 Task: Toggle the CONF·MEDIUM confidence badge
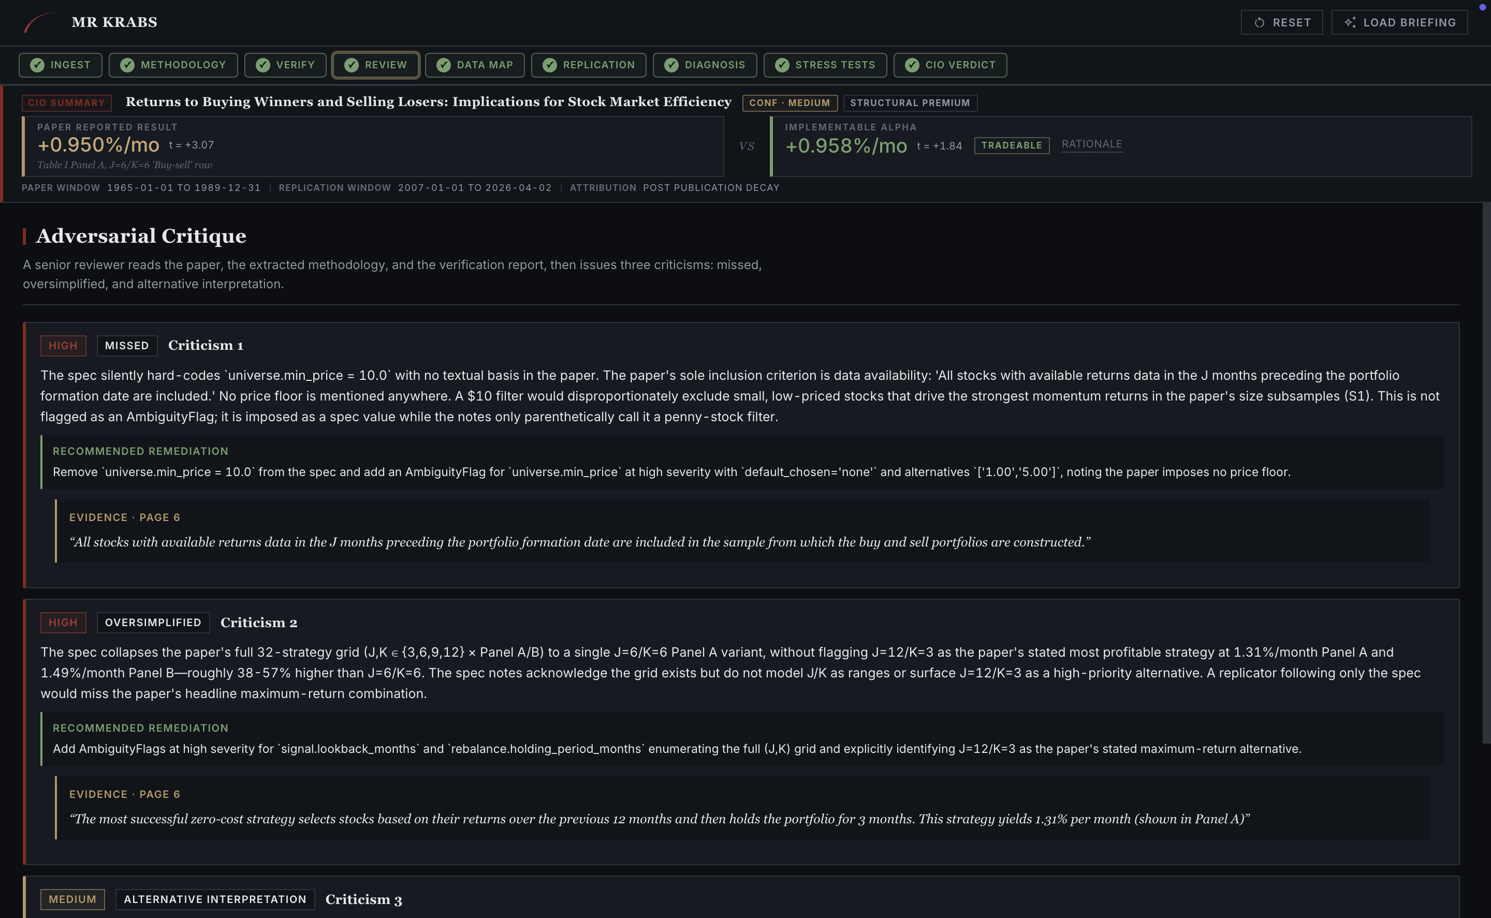(x=790, y=102)
